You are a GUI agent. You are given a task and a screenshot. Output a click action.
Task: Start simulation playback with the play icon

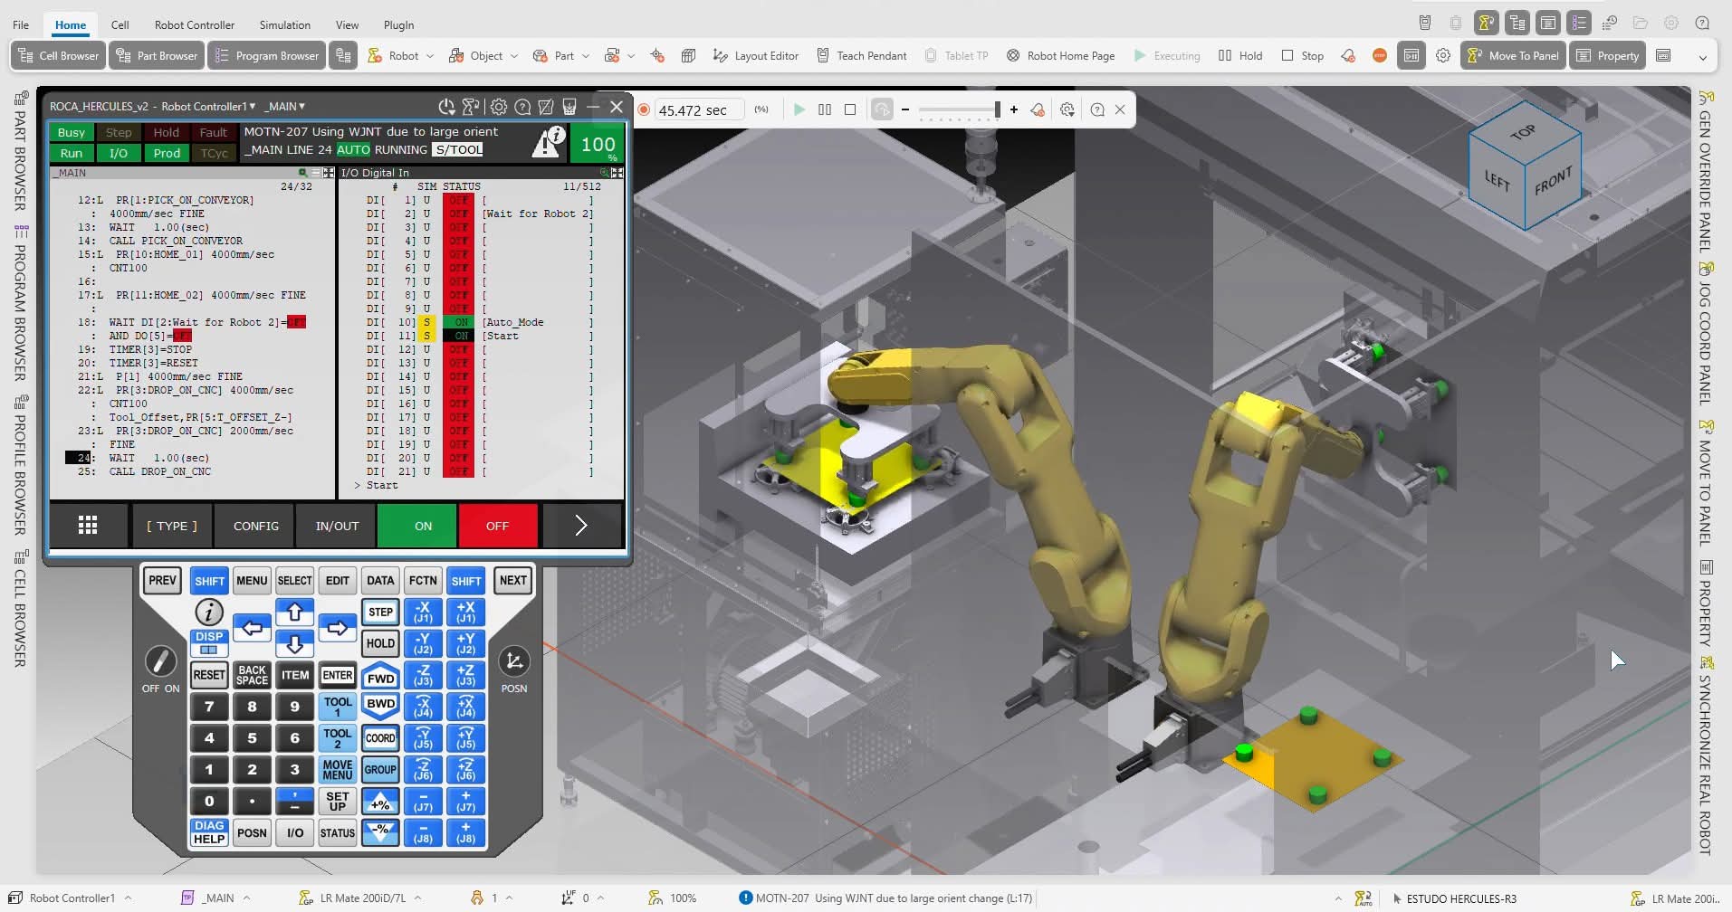click(799, 109)
